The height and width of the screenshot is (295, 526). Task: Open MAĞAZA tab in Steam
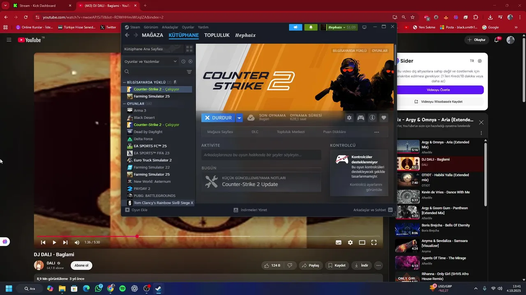[152, 35]
